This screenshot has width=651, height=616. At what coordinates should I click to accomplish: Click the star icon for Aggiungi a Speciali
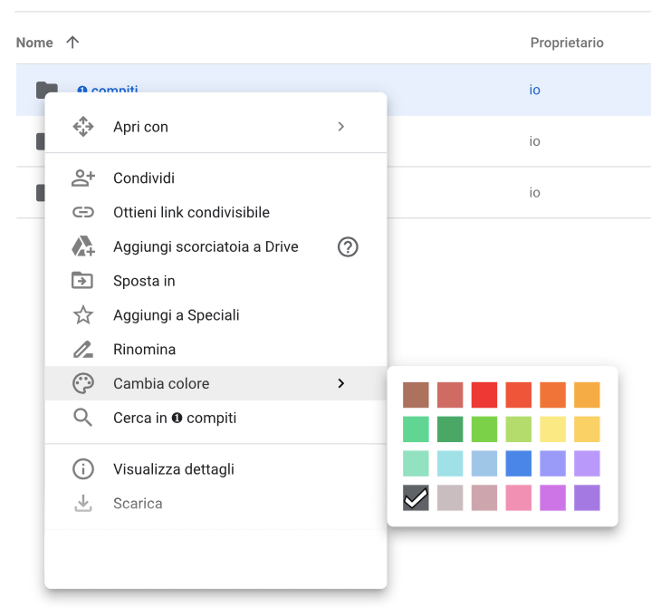(x=83, y=315)
